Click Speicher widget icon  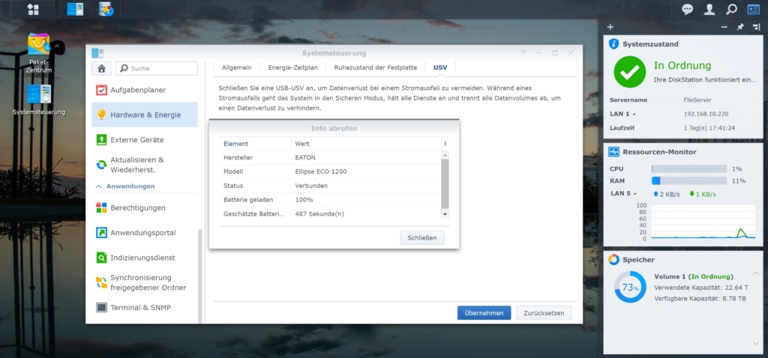tap(613, 260)
